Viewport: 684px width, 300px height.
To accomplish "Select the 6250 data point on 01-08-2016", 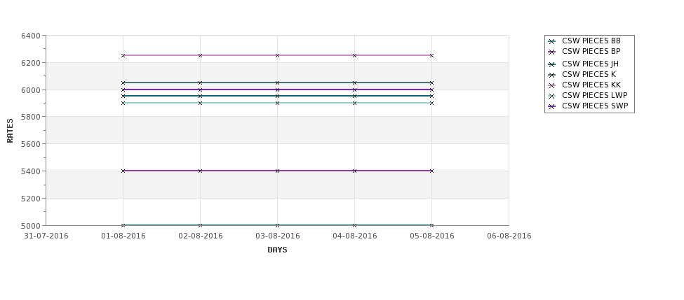I will coord(123,56).
